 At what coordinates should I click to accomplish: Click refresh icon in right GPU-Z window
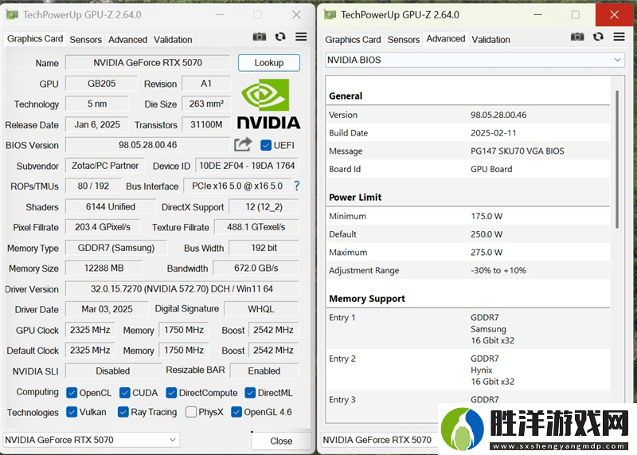tap(599, 37)
